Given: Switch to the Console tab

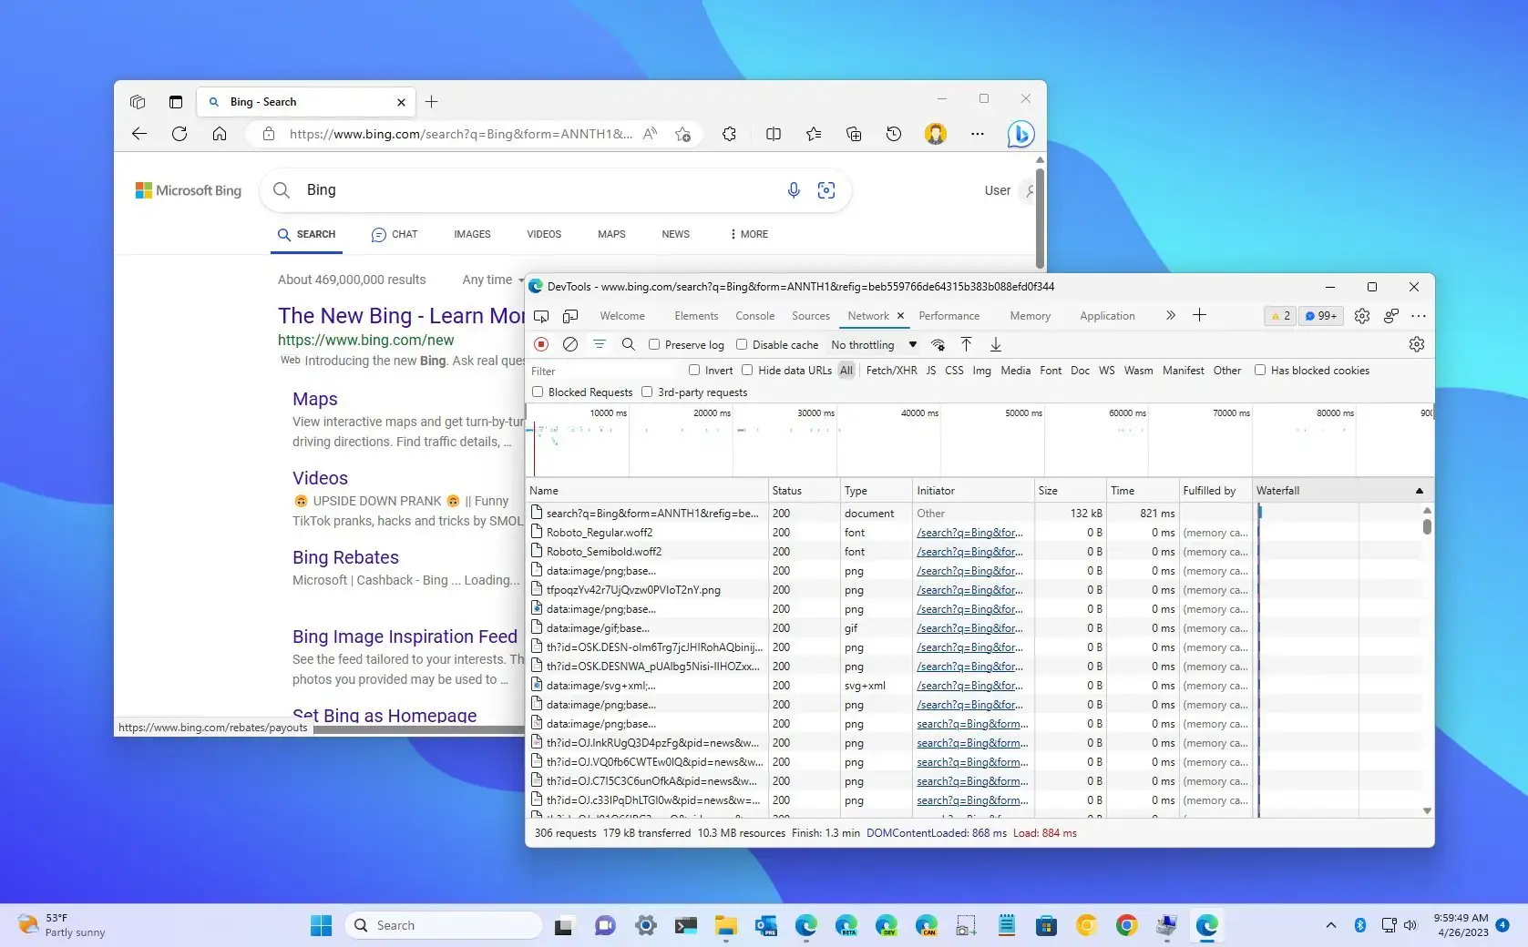Looking at the screenshot, I should click(754, 316).
